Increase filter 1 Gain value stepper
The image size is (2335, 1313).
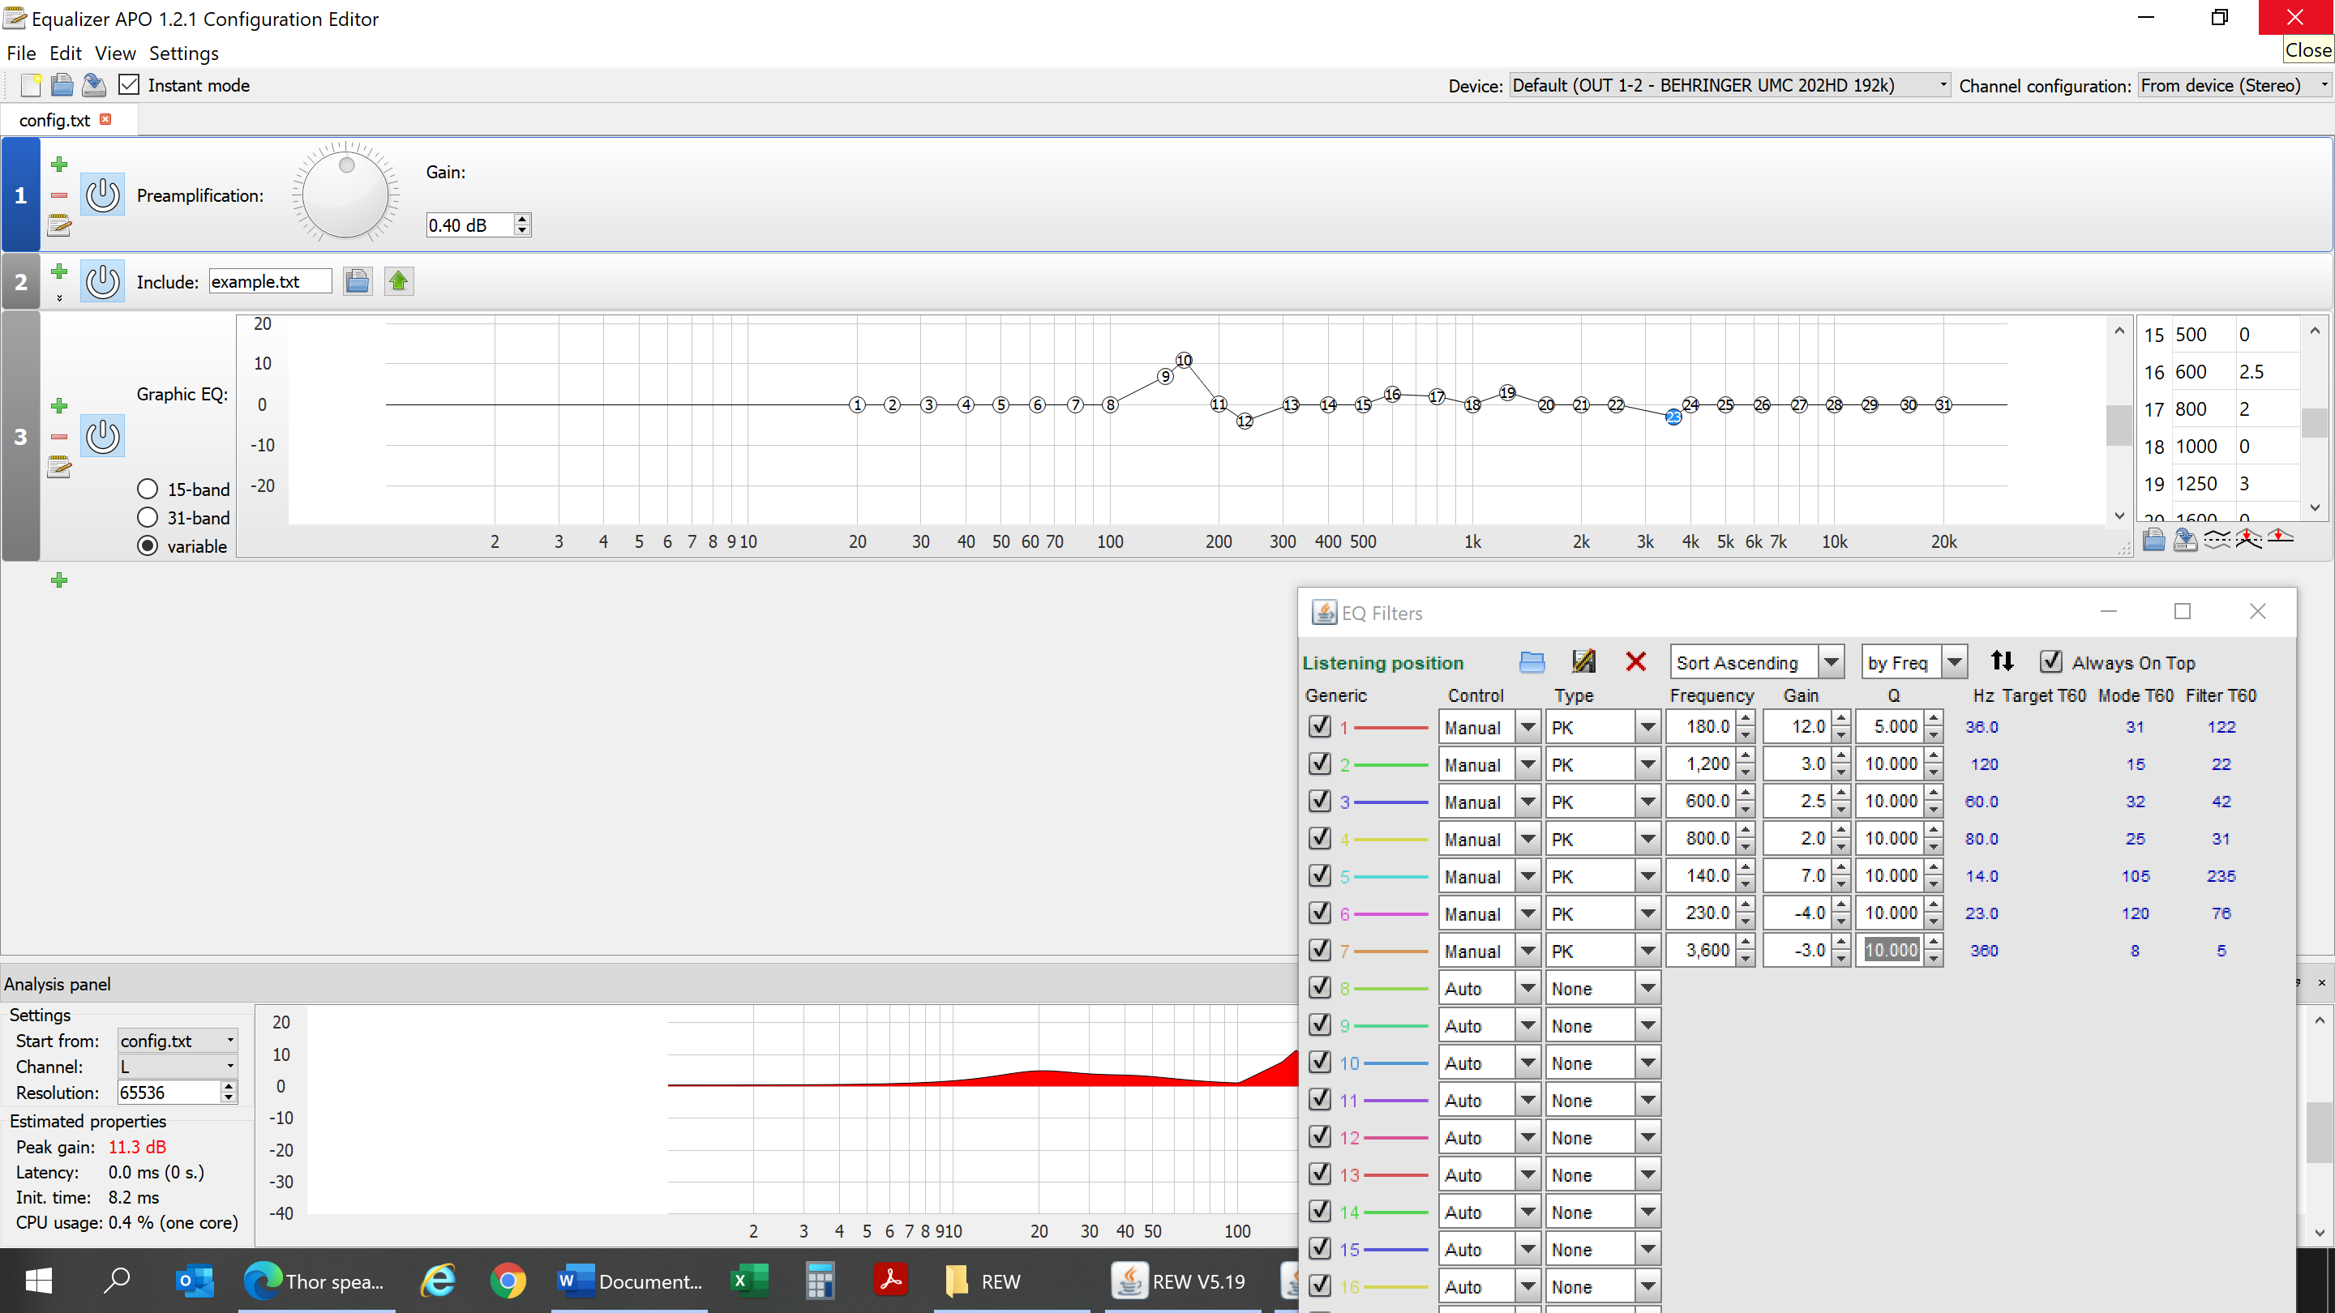tap(1840, 719)
